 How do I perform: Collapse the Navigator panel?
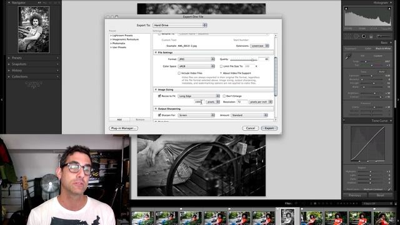click(9, 2)
